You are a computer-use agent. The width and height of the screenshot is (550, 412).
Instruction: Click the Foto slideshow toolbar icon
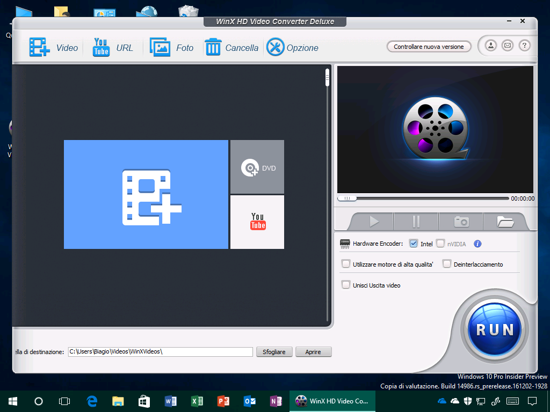coord(160,47)
